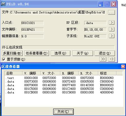126x116 pixels.
Task: Open subsystem details arrow button
Action: [x=112, y=36]
